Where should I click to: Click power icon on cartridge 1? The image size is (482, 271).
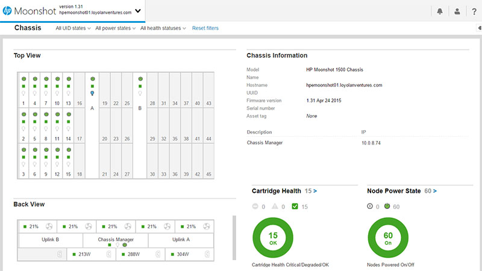click(23, 79)
